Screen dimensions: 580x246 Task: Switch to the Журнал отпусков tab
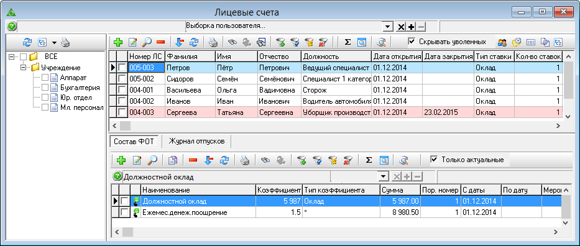(196, 141)
